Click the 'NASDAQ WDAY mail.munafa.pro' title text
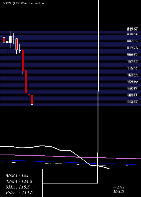 point(25,3)
